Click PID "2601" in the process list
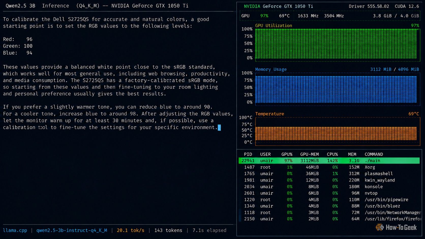Screen dimensions: 425x239 249,193
